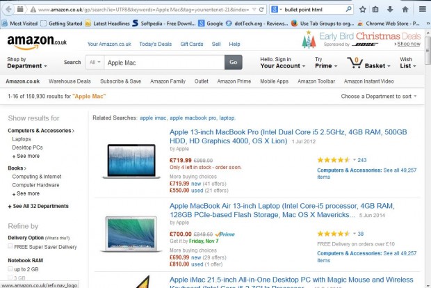Viewport: 431px width, 288px height.
Task: Click the Apple Mac search text field
Action: pyautogui.click(x=163, y=63)
